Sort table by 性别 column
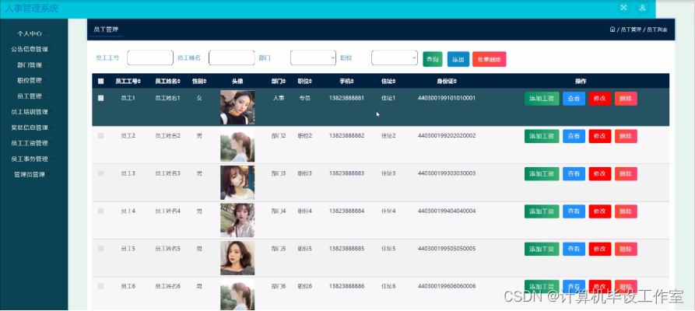 coord(199,82)
